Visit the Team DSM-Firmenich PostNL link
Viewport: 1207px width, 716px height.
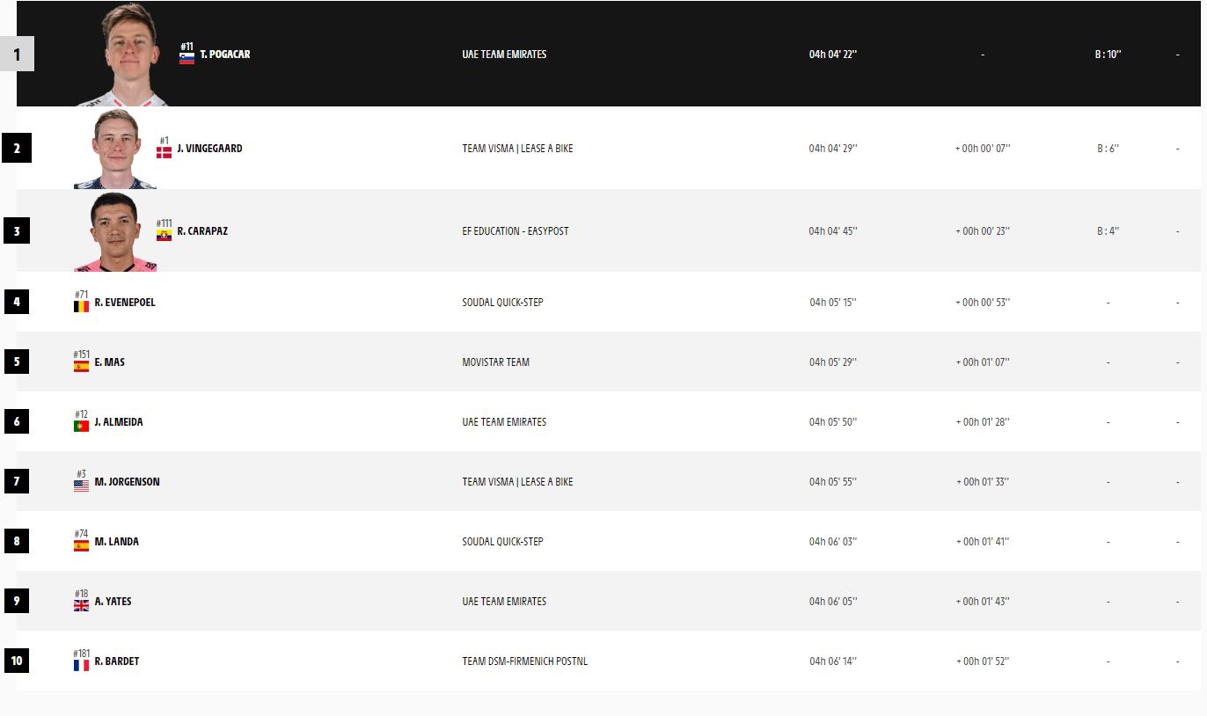(524, 661)
